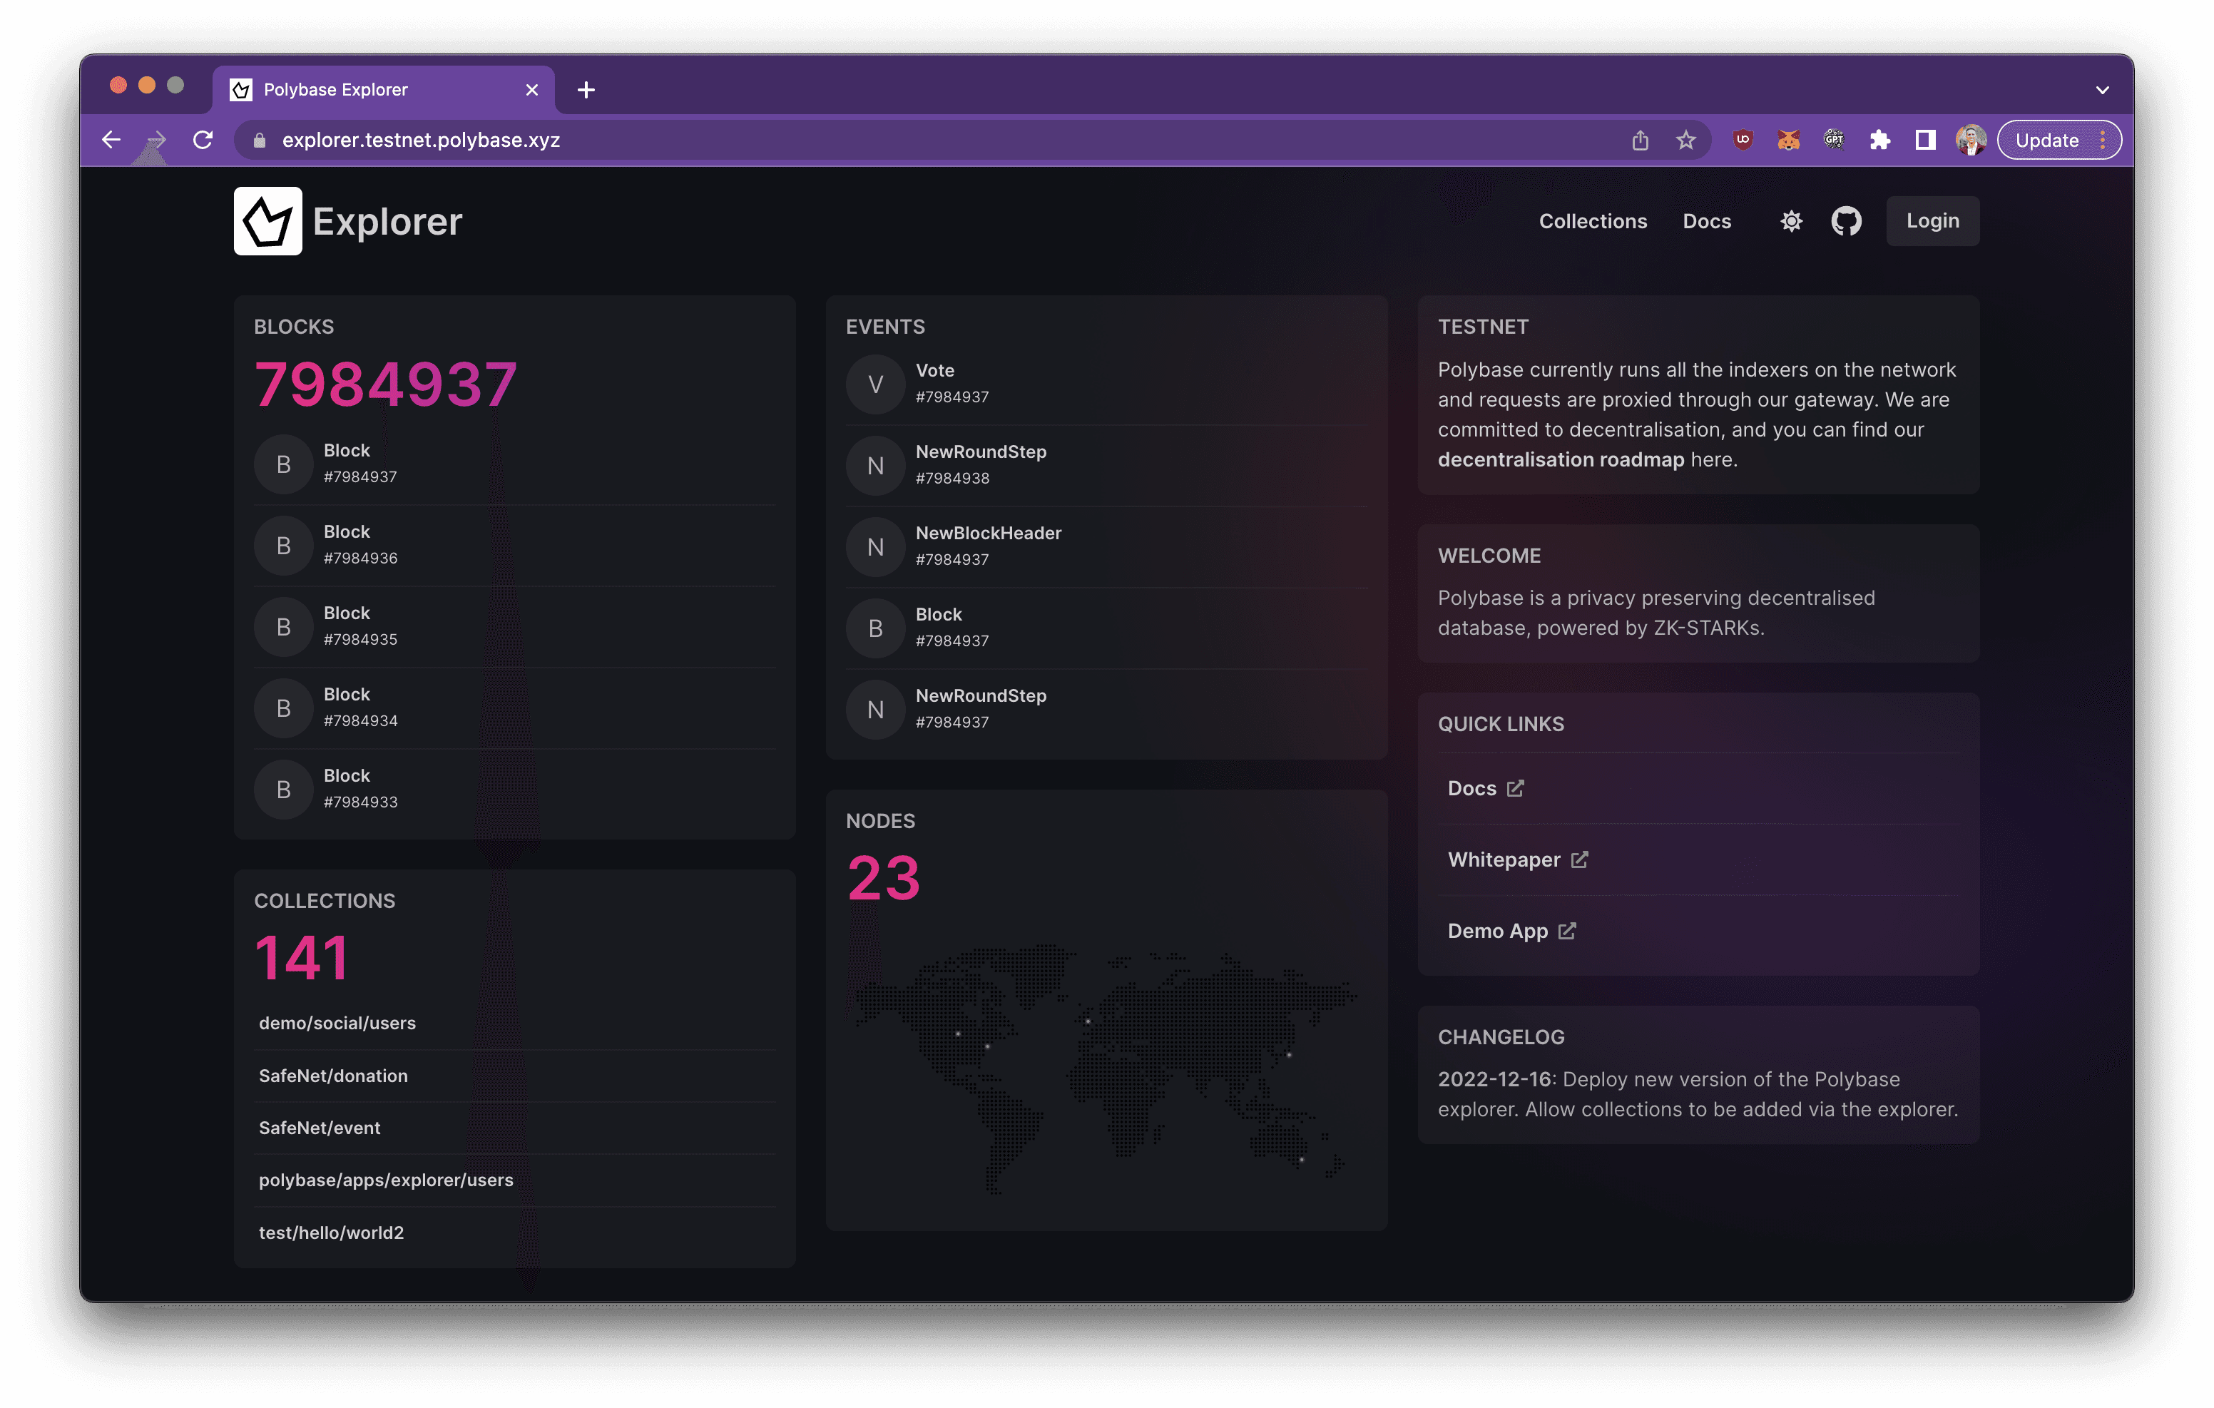This screenshot has height=1408, width=2214.
Task: Click the Polybase Explorer logo
Action: [267, 222]
